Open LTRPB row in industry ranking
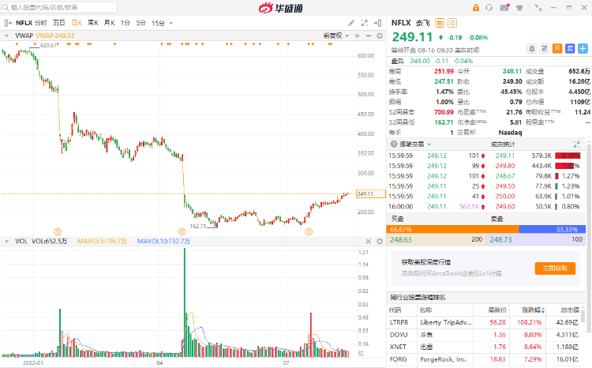The image size is (592, 368). 486,322
